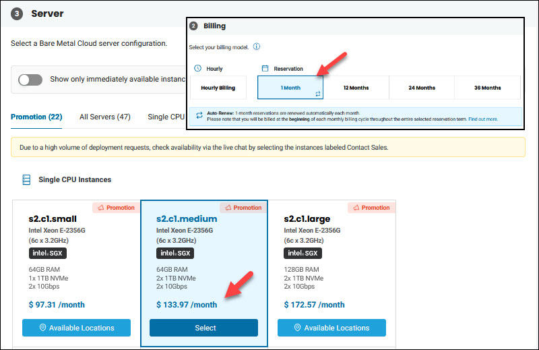Click the billing model info icon
The image size is (539, 350).
coord(257,47)
